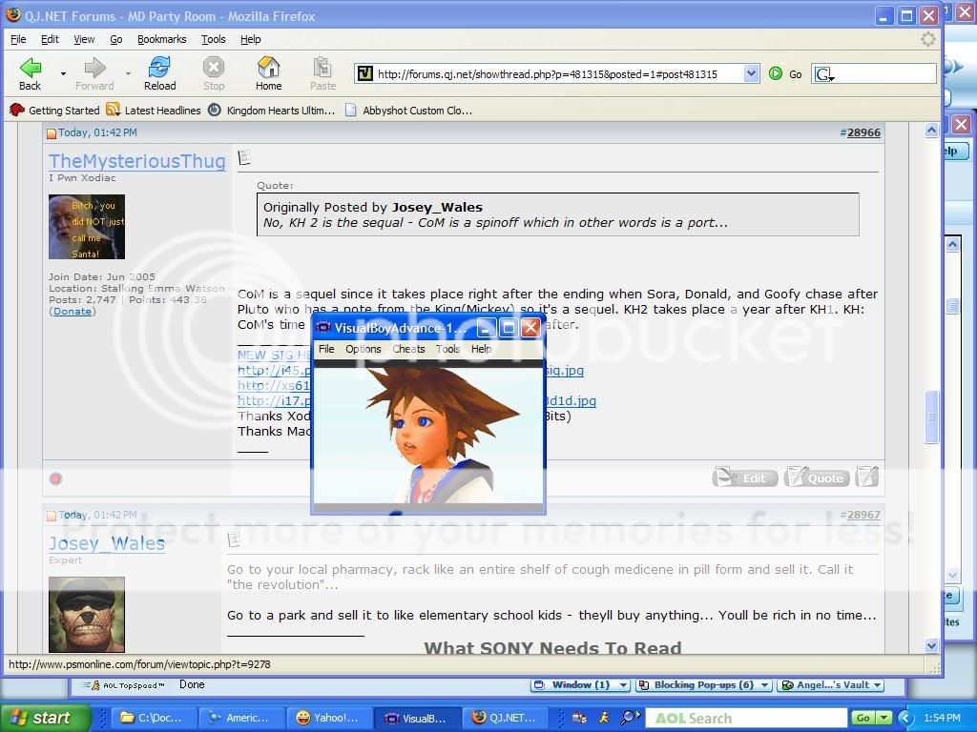Click post number #28967 link
The image size is (977, 732).
(863, 515)
